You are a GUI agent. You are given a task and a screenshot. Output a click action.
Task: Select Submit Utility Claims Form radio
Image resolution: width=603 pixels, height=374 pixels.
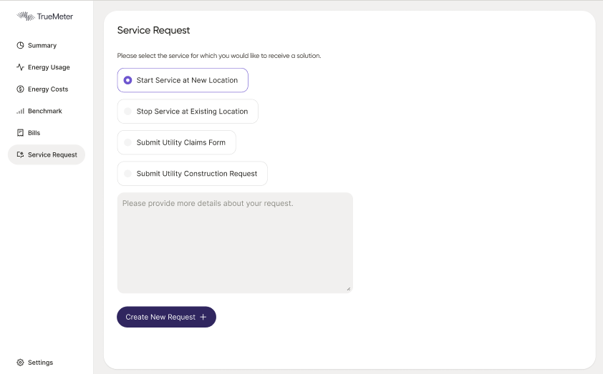(x=127, y=142)
